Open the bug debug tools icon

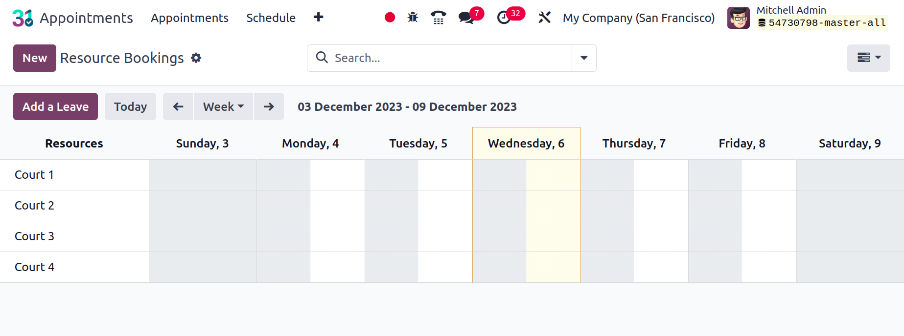[413, 18]
